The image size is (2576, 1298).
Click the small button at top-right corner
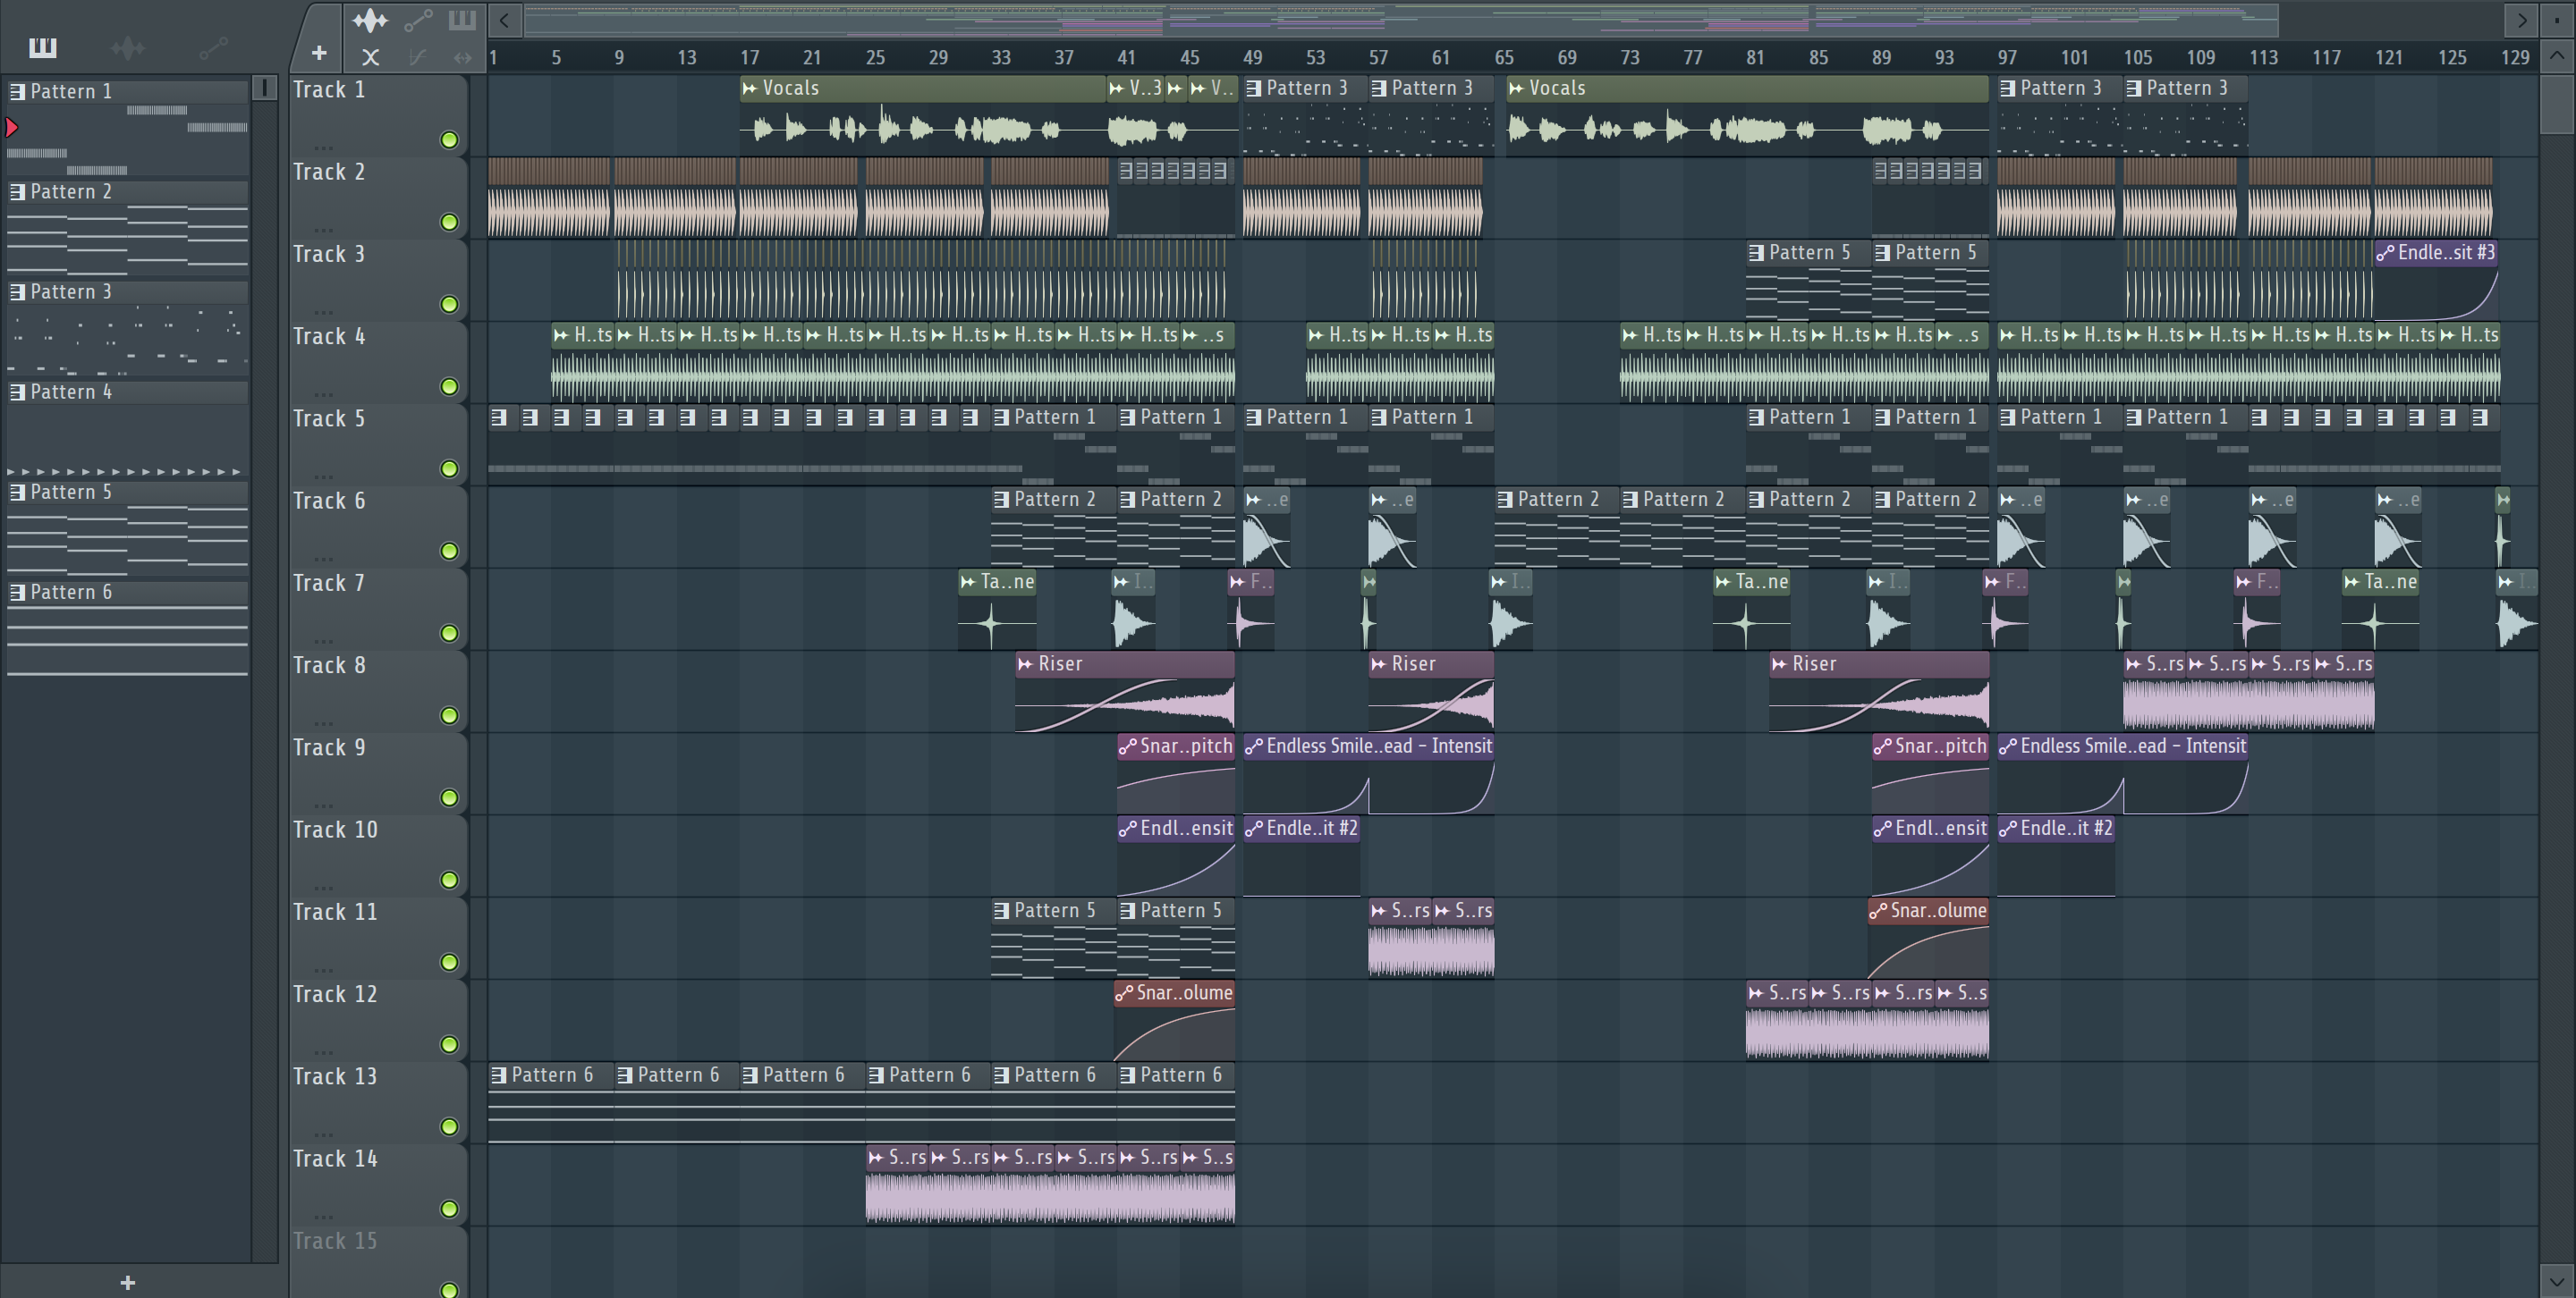[2557, 20]
